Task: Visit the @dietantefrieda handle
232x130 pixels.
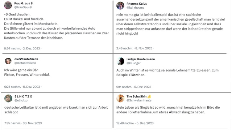Action: pyautogui.click(x=25, y=63)
